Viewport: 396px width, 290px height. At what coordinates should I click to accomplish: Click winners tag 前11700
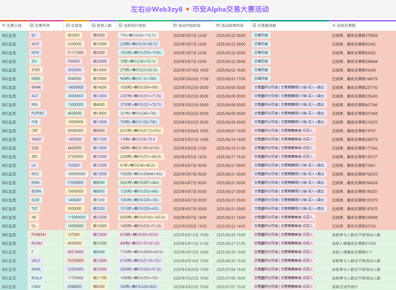click(x=100, y=278)
